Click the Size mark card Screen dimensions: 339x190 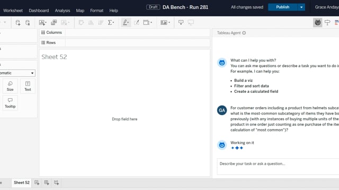10,86
